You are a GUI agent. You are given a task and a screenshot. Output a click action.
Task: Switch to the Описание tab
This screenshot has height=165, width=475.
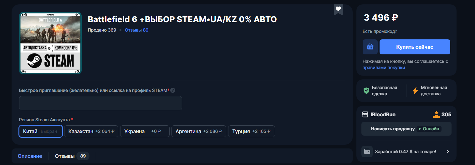(30, 156)
